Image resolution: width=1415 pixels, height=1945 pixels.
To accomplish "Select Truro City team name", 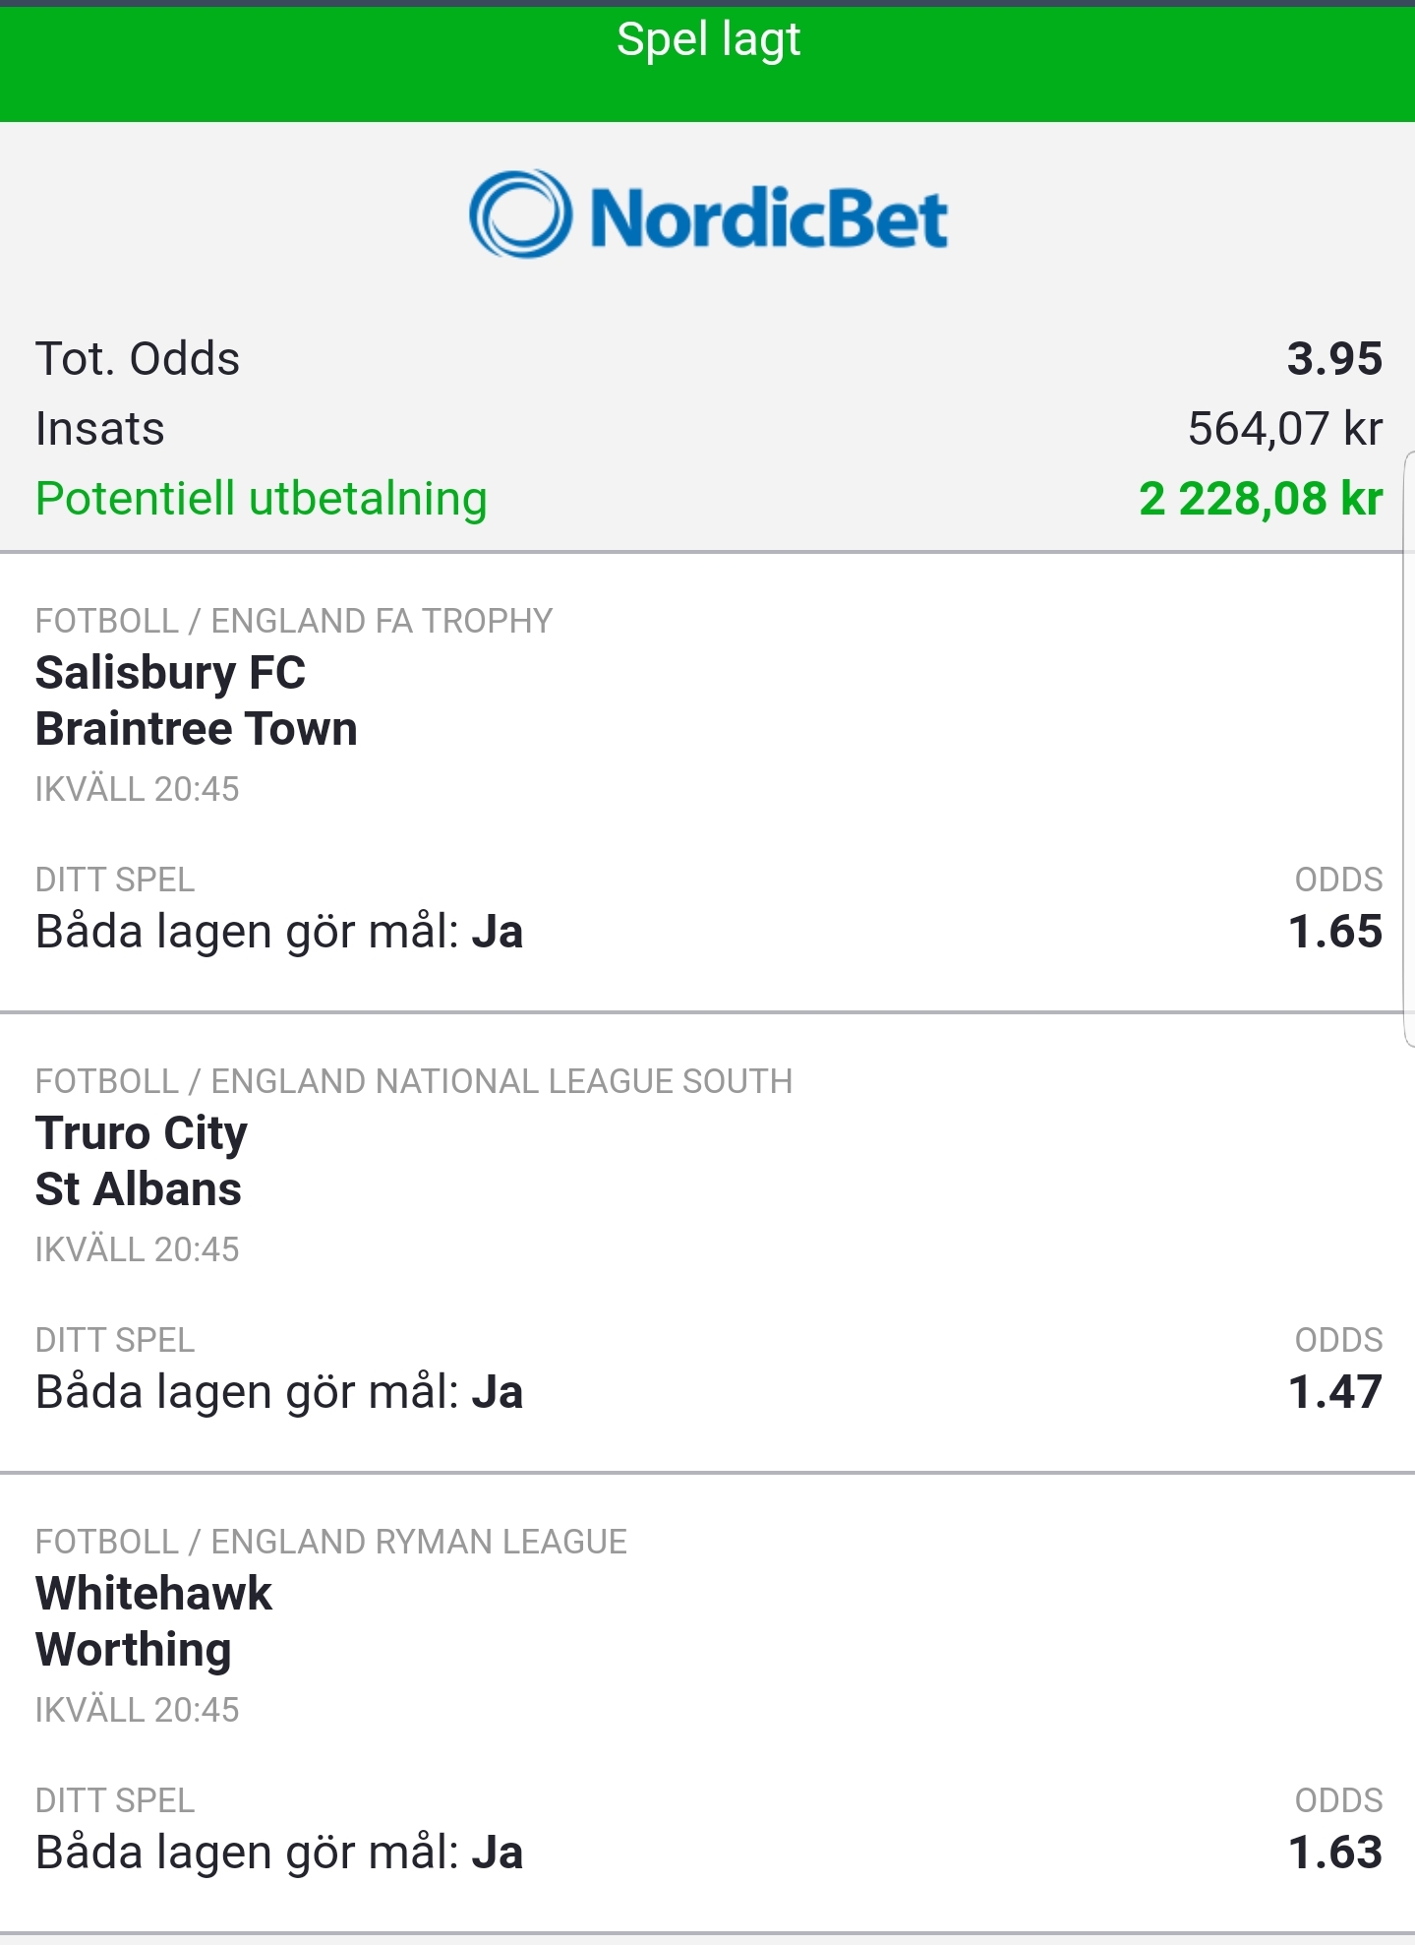I will pos(142,1133).
